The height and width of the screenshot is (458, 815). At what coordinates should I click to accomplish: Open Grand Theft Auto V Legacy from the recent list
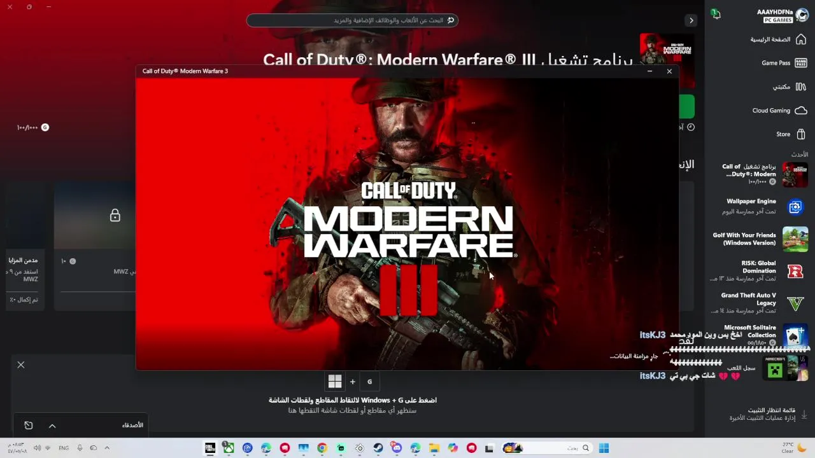point(760,303)
